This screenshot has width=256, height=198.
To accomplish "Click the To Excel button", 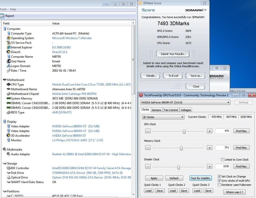I will (x=173, y=76).
